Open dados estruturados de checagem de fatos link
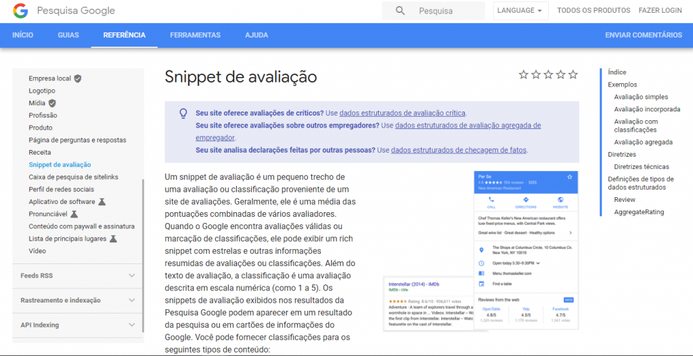Viewport: 693px width, 356px height. (459, 150)
